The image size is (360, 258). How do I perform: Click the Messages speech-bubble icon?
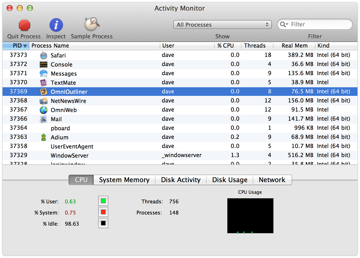(43, 73)
